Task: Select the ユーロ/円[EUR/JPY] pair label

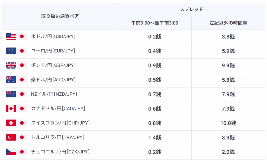Action: pyautogui.click(x=53, y=51)
